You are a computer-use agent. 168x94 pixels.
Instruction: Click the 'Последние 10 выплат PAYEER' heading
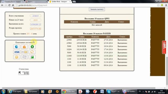(x=97, y=33)
